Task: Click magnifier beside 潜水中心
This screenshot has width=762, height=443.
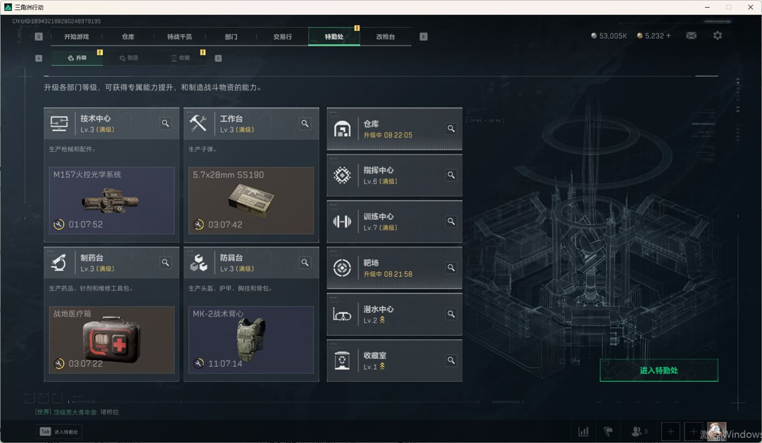Action: (x=451, y=314)
